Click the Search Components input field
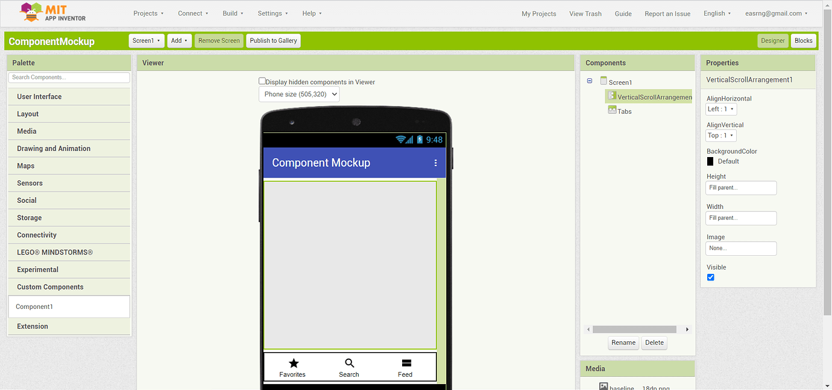This screenshot has height=390, width=832. tap(69, 77)
